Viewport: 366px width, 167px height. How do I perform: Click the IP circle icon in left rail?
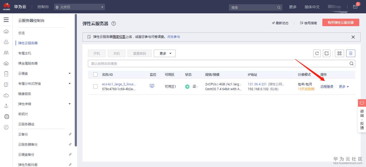tap(6, 127)
